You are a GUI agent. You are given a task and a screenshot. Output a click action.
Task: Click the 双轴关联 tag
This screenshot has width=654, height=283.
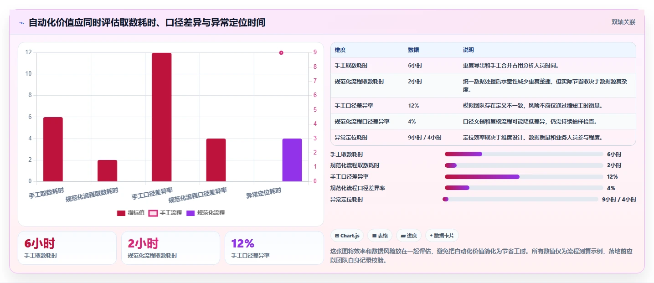click(623, 22)
